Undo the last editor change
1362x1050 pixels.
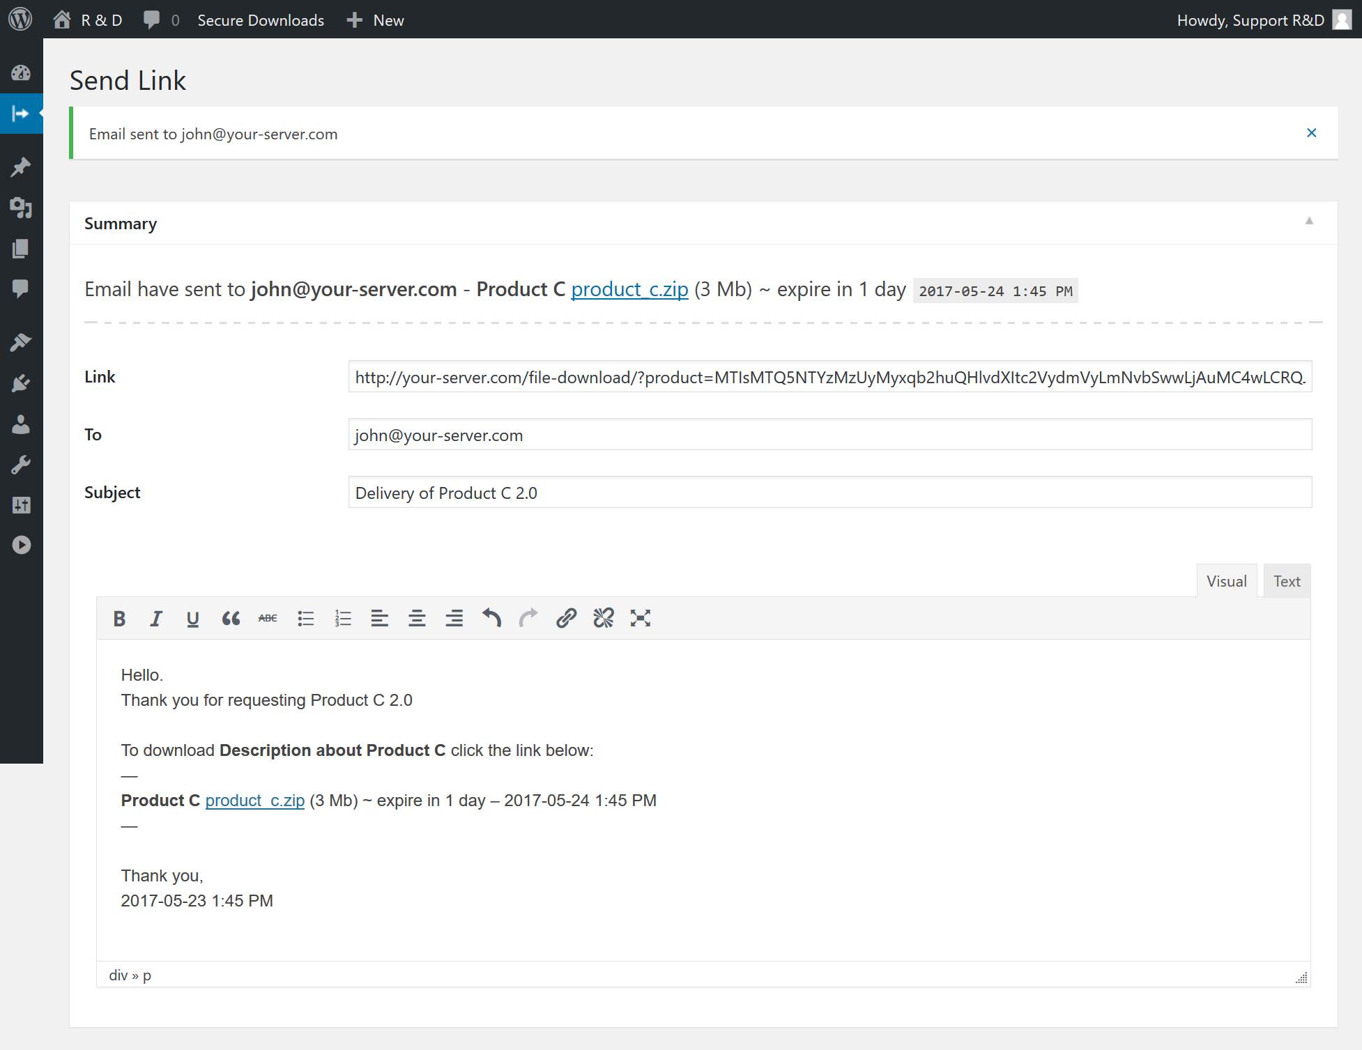click(491, 618)
